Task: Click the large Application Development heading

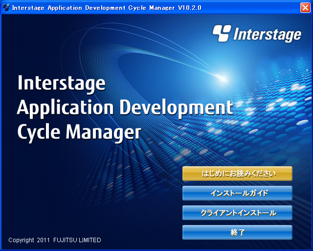Action: coord(125,108)
